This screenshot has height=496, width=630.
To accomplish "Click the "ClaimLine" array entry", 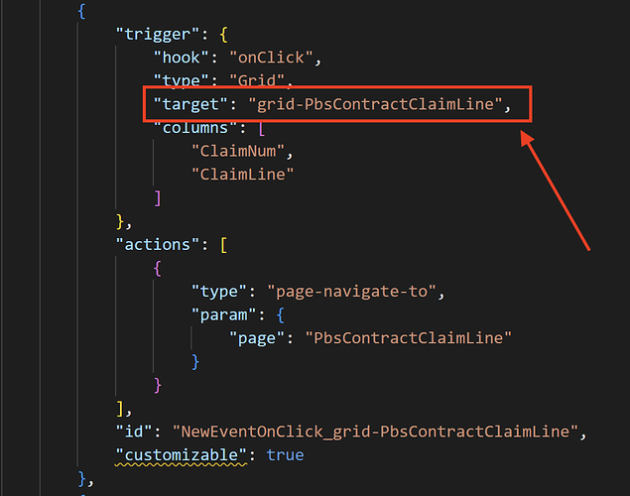I will 243,175.
